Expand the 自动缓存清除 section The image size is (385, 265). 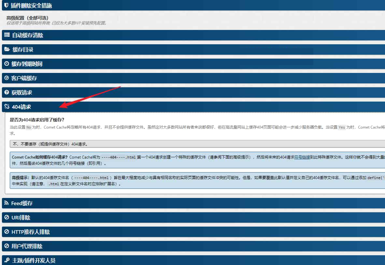pyautogui.click(x=193, y=35)
